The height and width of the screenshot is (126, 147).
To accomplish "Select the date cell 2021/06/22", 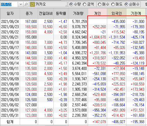I will pyautogui.click(x=10, y=32).
